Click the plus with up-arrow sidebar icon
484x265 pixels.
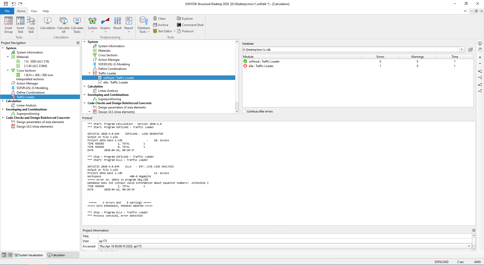[x=480, y=71]
